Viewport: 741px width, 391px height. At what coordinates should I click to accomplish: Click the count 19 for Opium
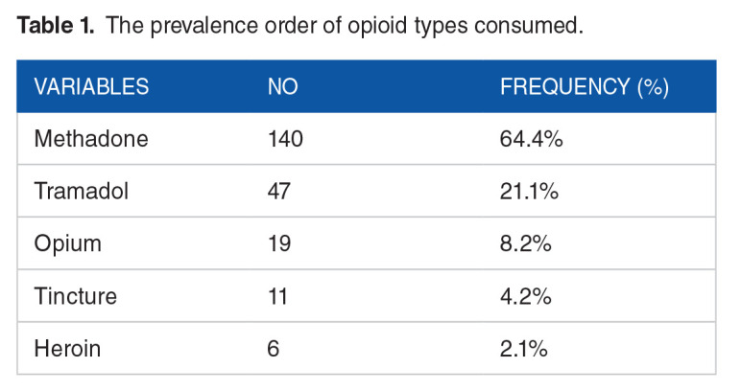pyautogui.click(x=278, y=244)
